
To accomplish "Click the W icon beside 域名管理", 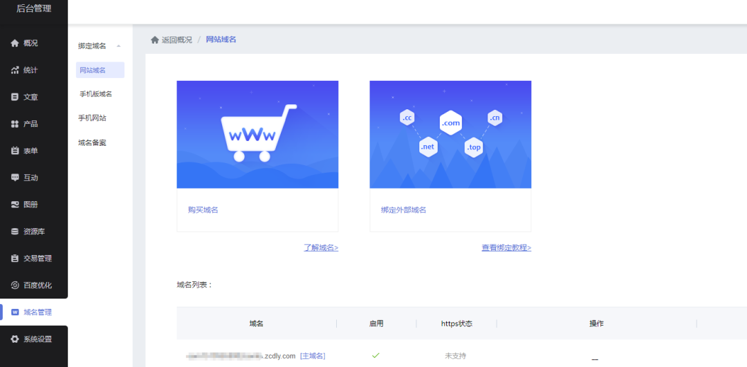I will tap(15, 312).
